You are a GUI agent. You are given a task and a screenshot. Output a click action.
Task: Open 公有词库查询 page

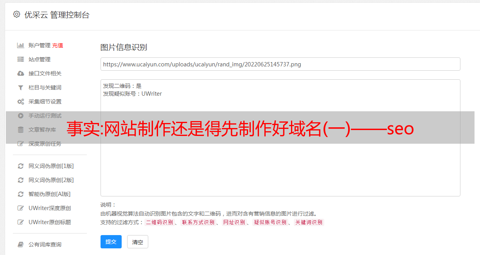[x=45, y=244]
